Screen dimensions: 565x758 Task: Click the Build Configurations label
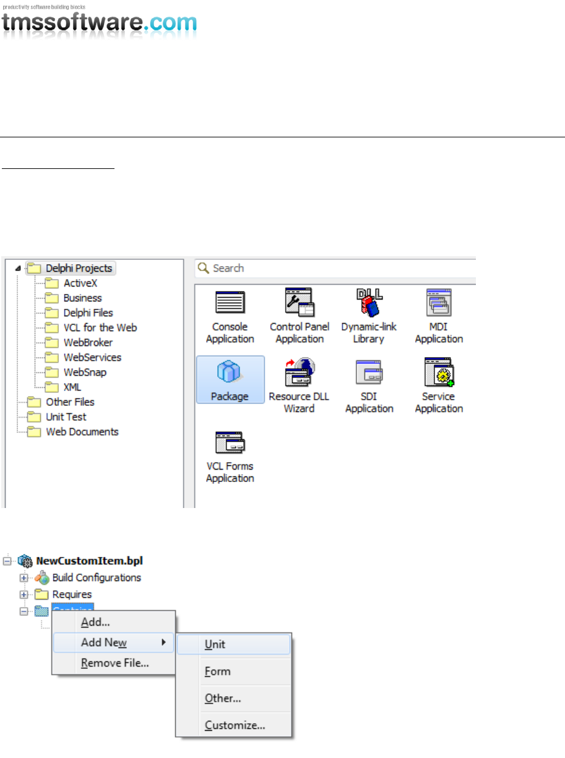pos(97,578)
